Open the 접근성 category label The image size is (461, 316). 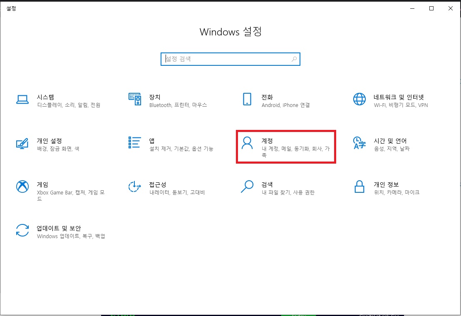[x=158, y=184]
